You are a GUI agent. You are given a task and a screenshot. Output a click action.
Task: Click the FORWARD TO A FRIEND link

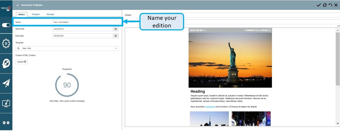pos(257,30)
